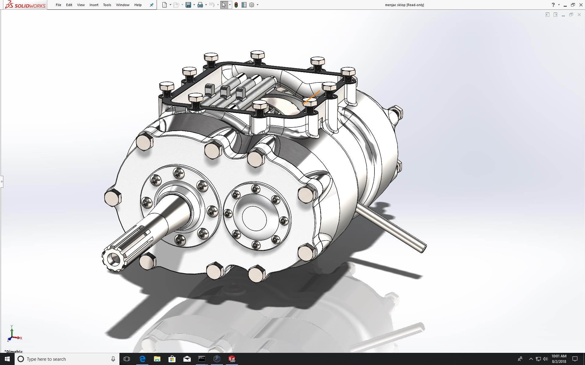Collapse the left panel via arrow icon

pos(548,15)
